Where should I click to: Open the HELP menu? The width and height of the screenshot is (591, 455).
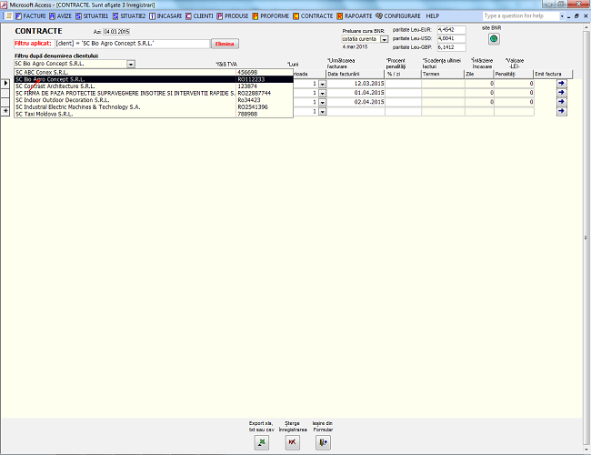coord(432,15)
